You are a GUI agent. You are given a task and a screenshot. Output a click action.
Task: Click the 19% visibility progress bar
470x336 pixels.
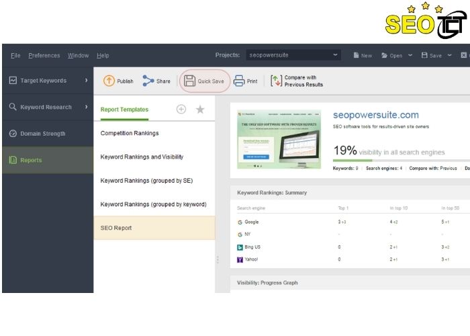(x=402, y=161)
